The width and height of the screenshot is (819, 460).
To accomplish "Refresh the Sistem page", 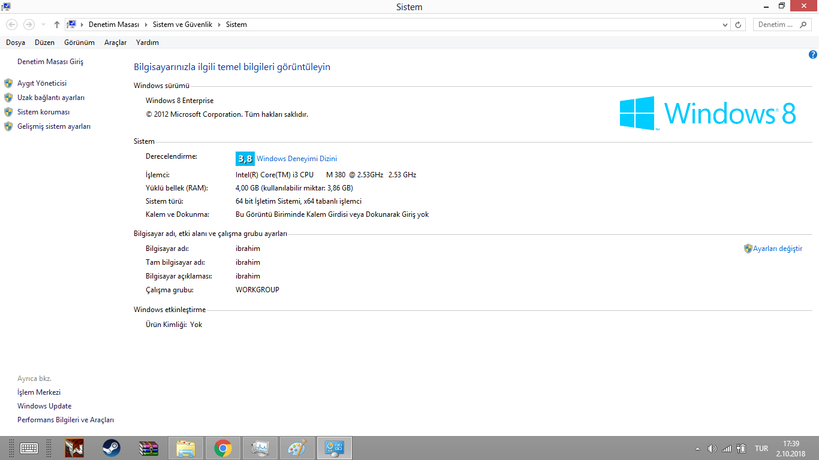I will 738,25.
